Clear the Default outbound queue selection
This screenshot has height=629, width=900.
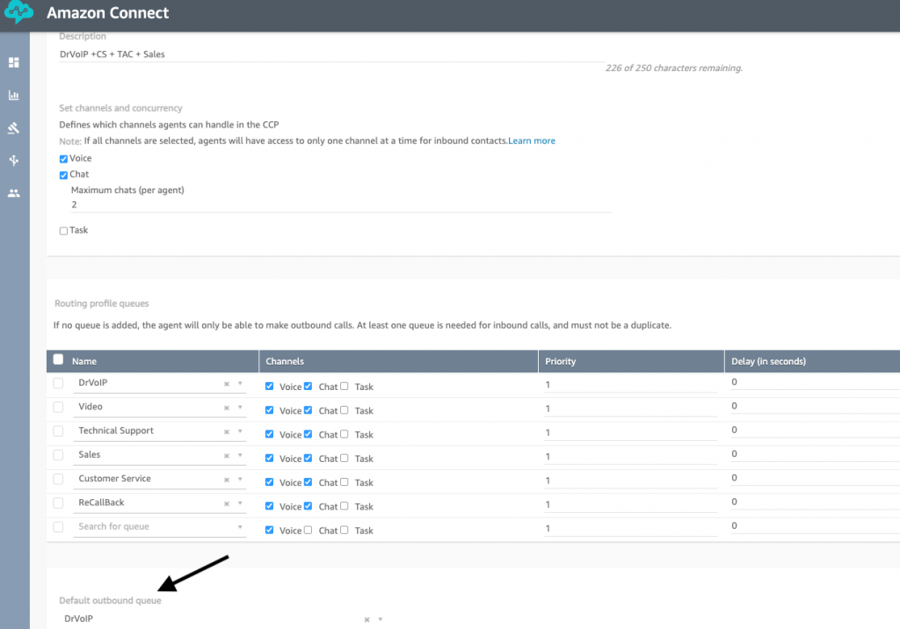coord(367,620)
